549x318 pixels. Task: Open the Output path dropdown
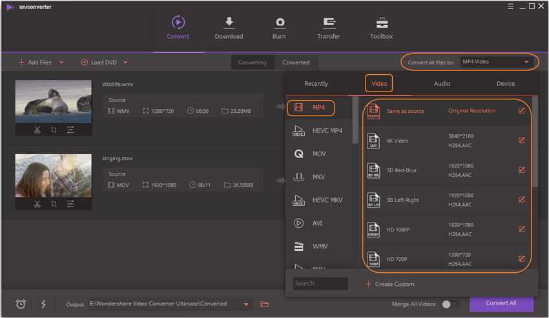pos(245,304)
